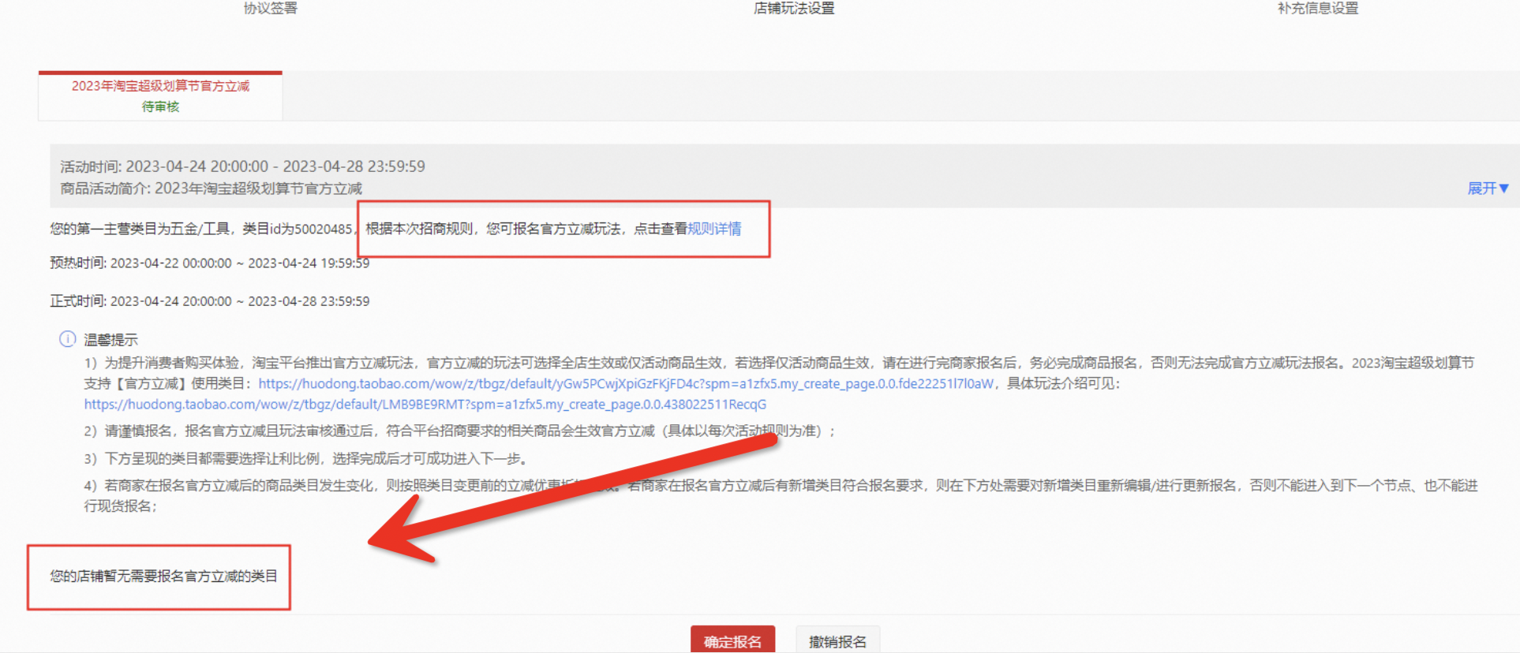Open the huodong.taobao.com link ending fde22251l7l0aW
This screenshot has height=653, width=1520.
click(626, 384)
